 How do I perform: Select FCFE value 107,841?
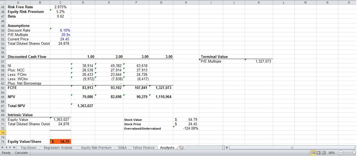(x=136, y=88)
